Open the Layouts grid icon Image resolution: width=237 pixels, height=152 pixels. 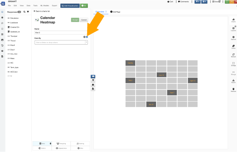234,28
